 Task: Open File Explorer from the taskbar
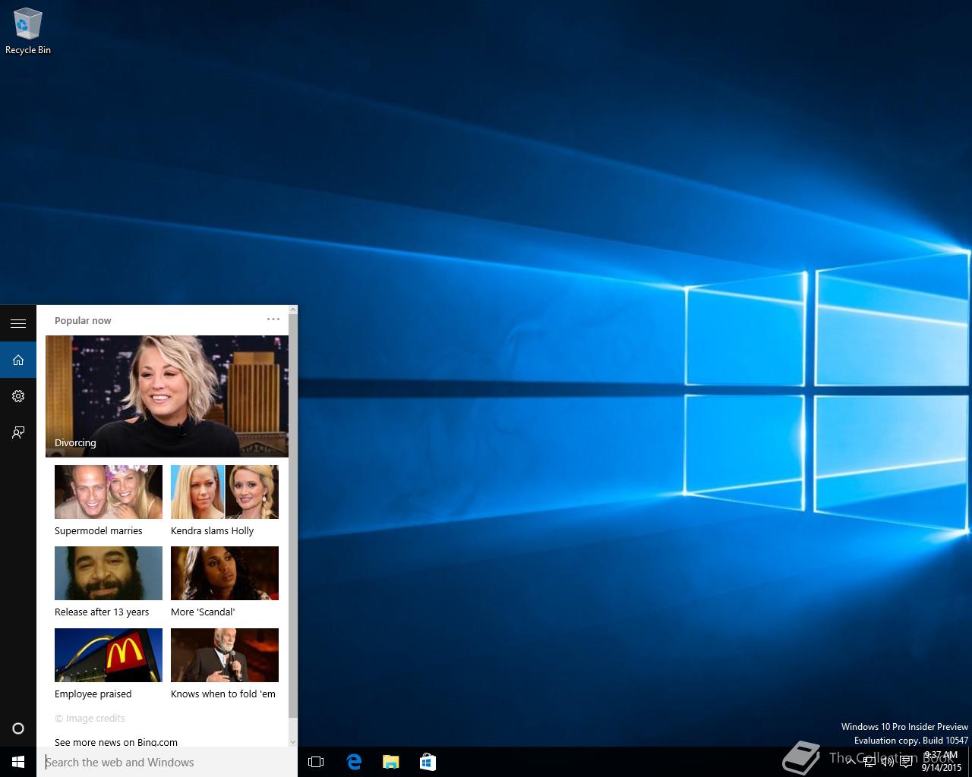tap(391, 762)
